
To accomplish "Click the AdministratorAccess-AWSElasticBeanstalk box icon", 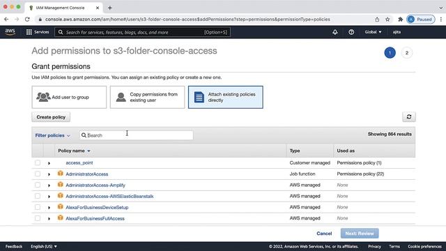I will (x=61, y=195).
